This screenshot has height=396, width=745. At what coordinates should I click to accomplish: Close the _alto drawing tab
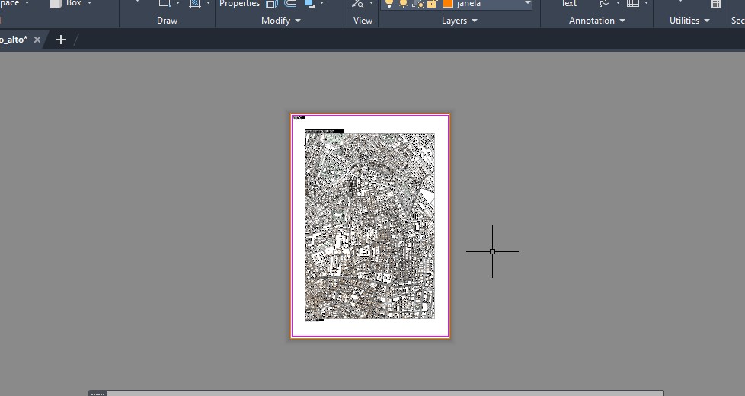37,40
